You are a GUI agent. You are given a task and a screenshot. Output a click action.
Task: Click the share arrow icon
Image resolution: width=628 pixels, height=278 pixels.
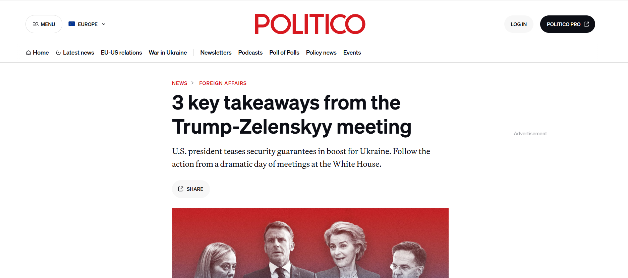point(181,189)
